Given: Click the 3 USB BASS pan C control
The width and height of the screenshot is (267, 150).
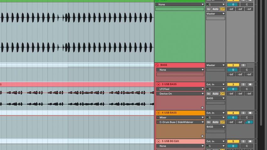Looking at the screenshot, I should coord(247,89).
